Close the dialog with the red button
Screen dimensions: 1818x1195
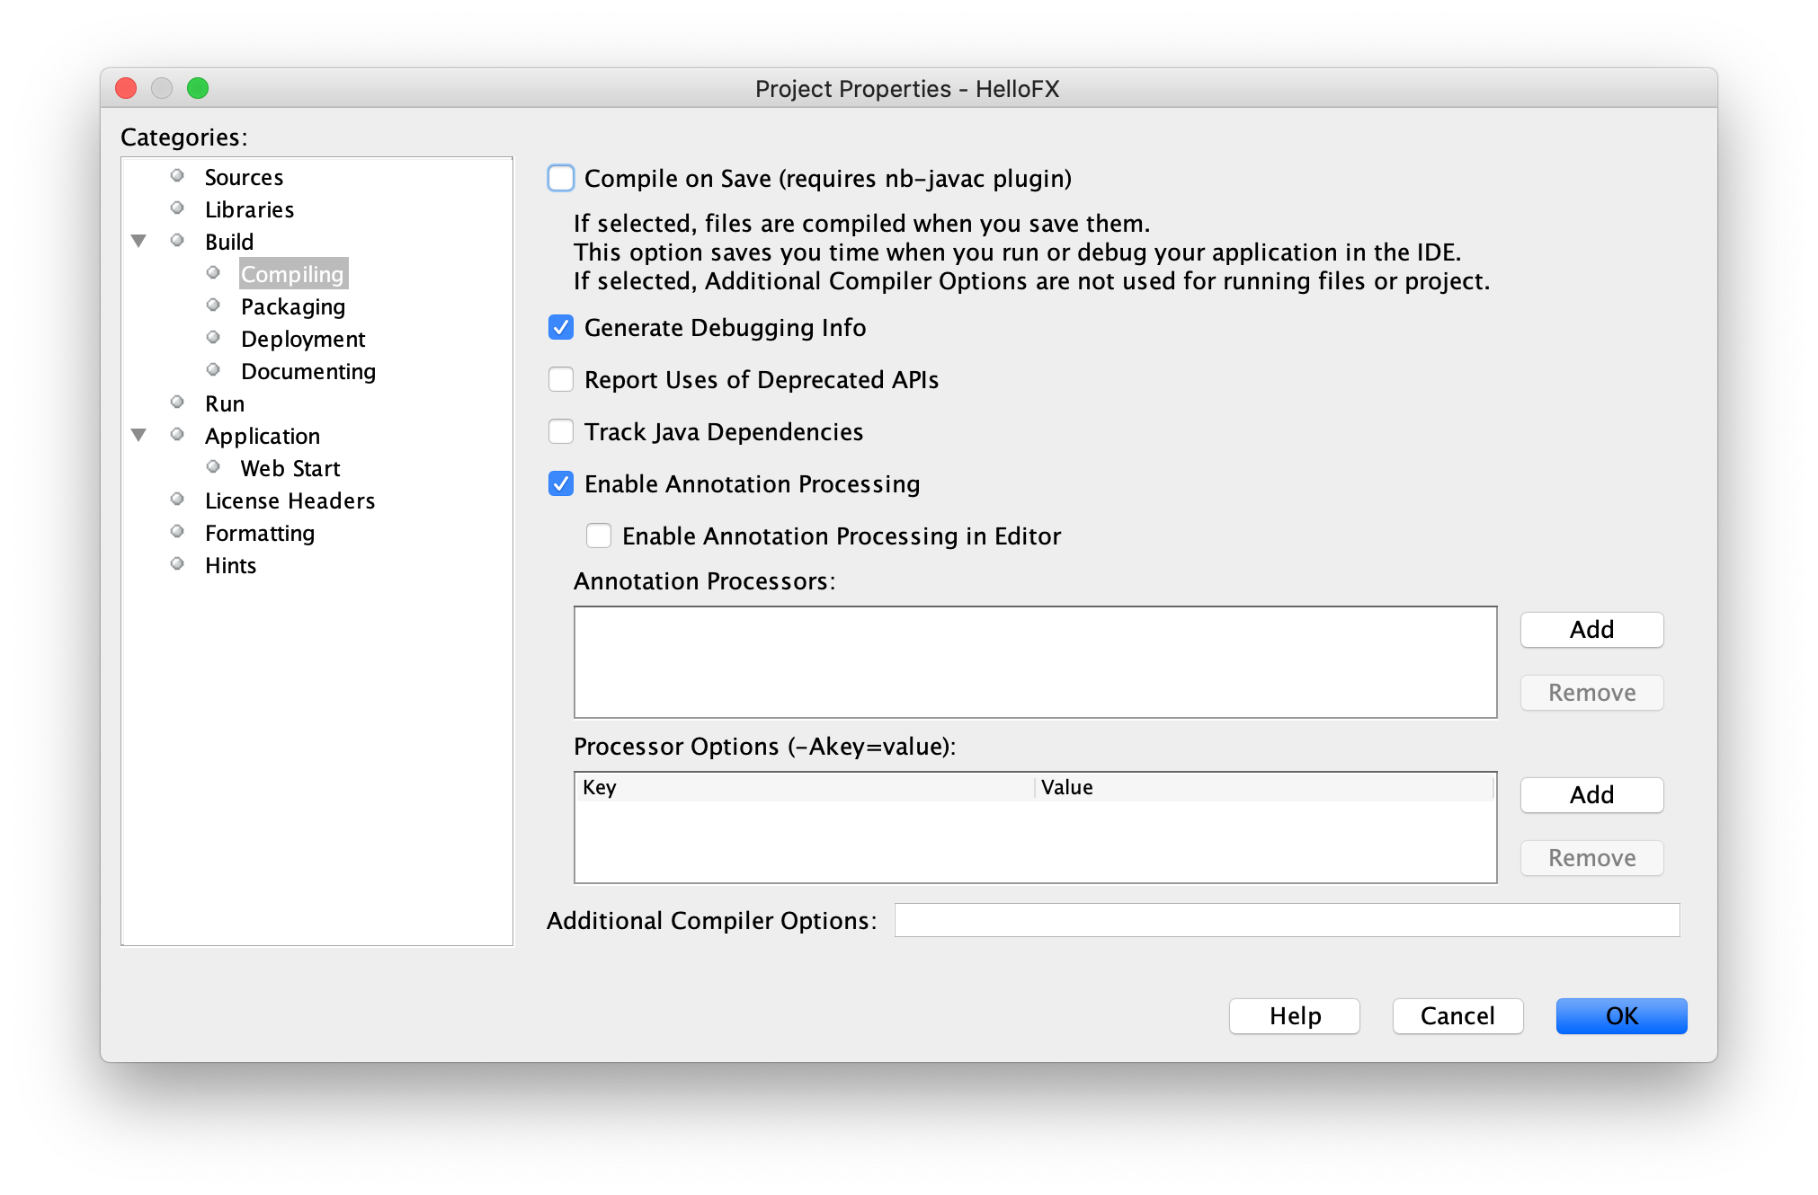click(x=126, y=88)
